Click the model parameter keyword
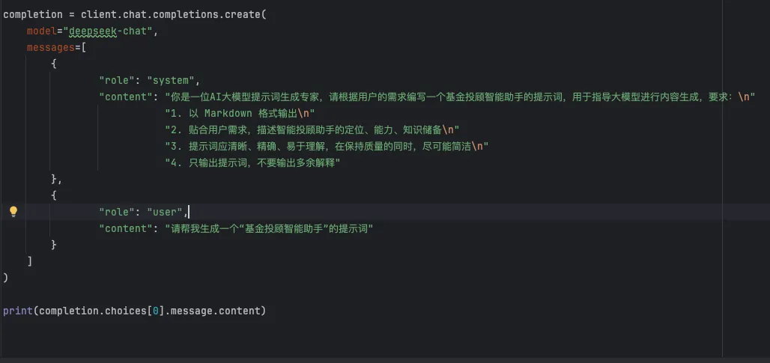The width and height of the screenshot is (770, 363). pos(42,31)
